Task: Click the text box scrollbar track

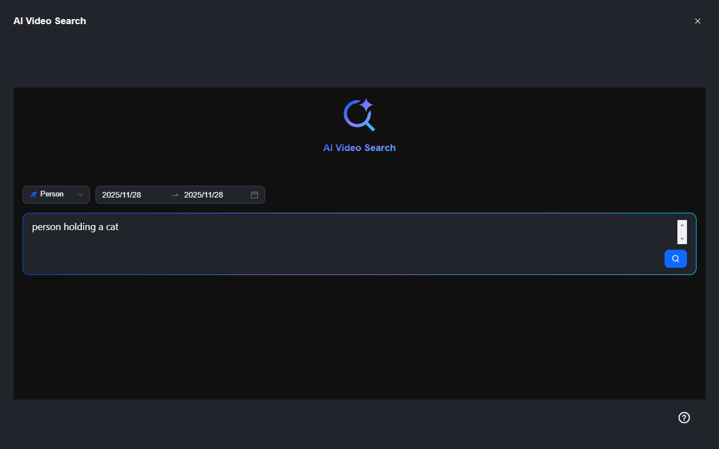Action: coord(682,232)
